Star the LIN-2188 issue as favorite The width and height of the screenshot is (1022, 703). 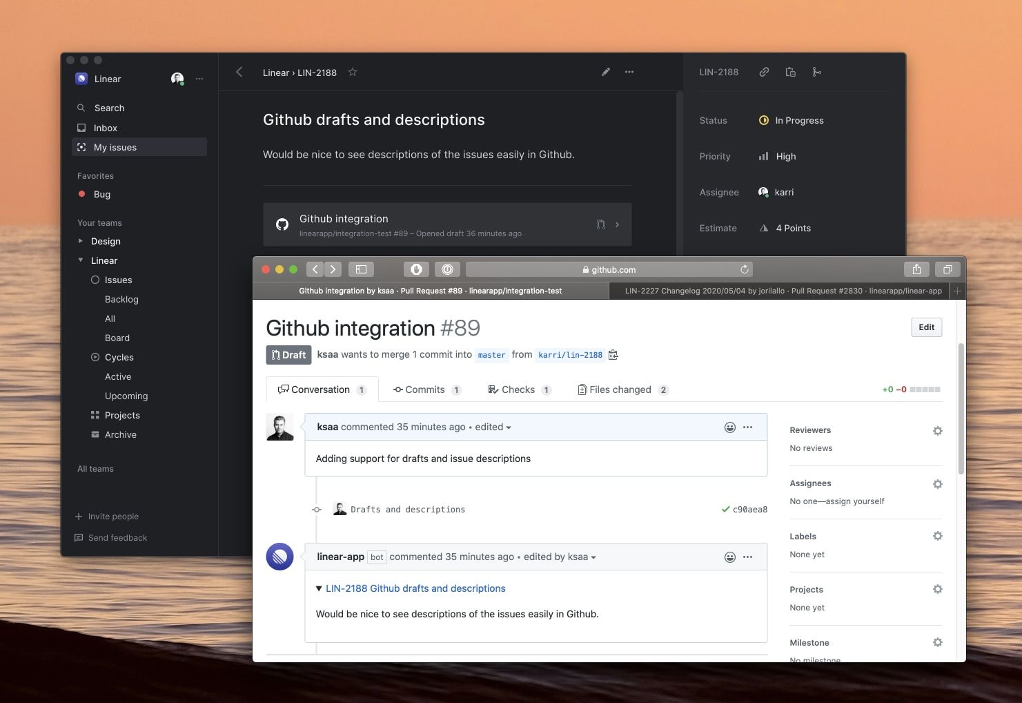pyautogui.click(x=353, y=72)
